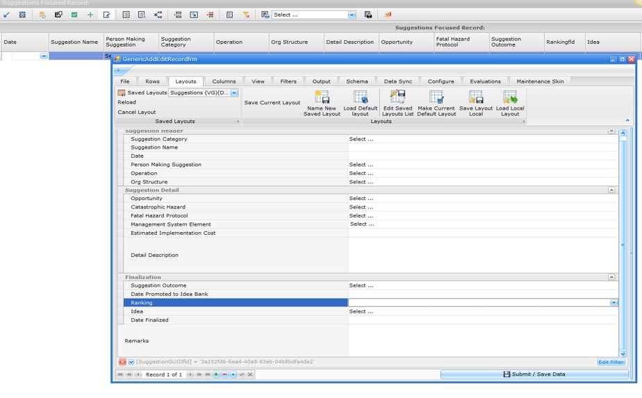The width and height of the screenshot is (642, 398).
Task: Open the Data Sync tab
Action: (x=397, y=81)
